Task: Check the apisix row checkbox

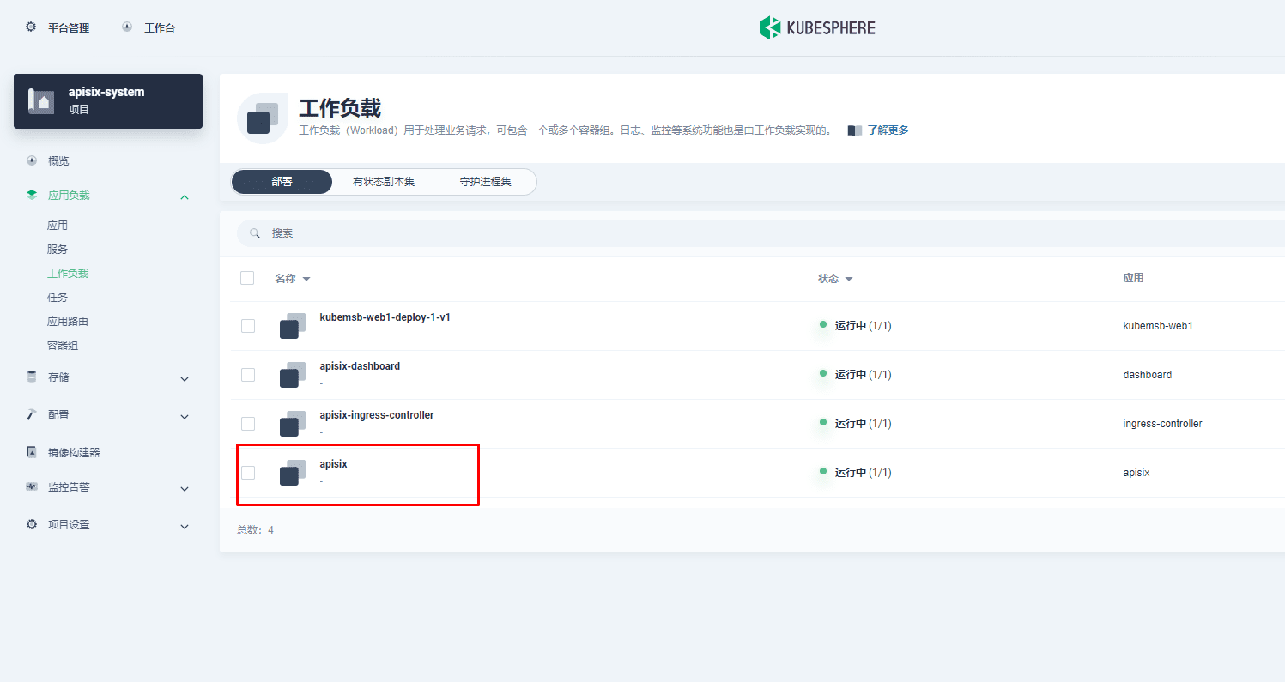Action: 248,473
